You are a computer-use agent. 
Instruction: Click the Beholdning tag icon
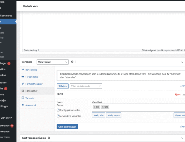(23, 70)
